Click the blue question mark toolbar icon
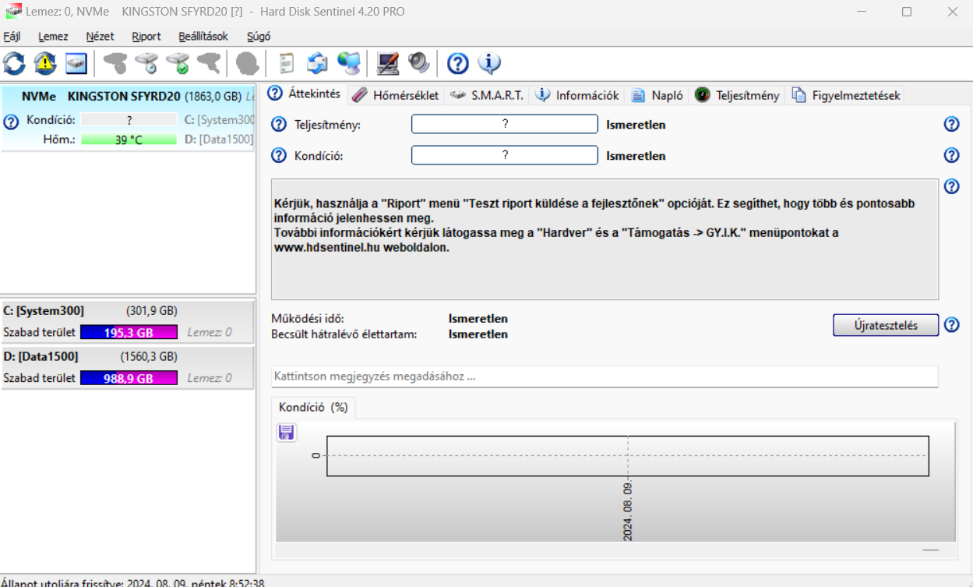Viewport: 973px width, 587px height. click(x=457, y=63)
